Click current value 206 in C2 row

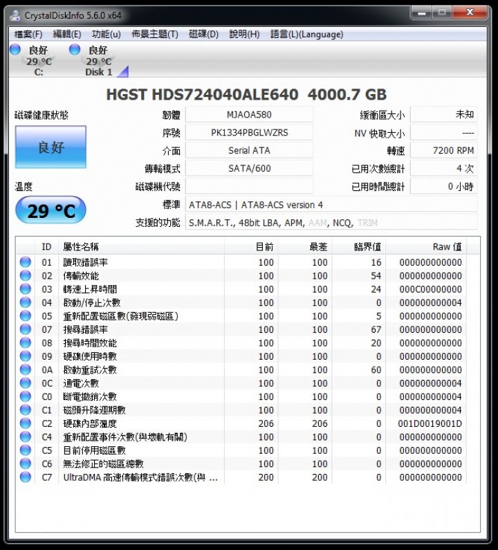point(266,423)
